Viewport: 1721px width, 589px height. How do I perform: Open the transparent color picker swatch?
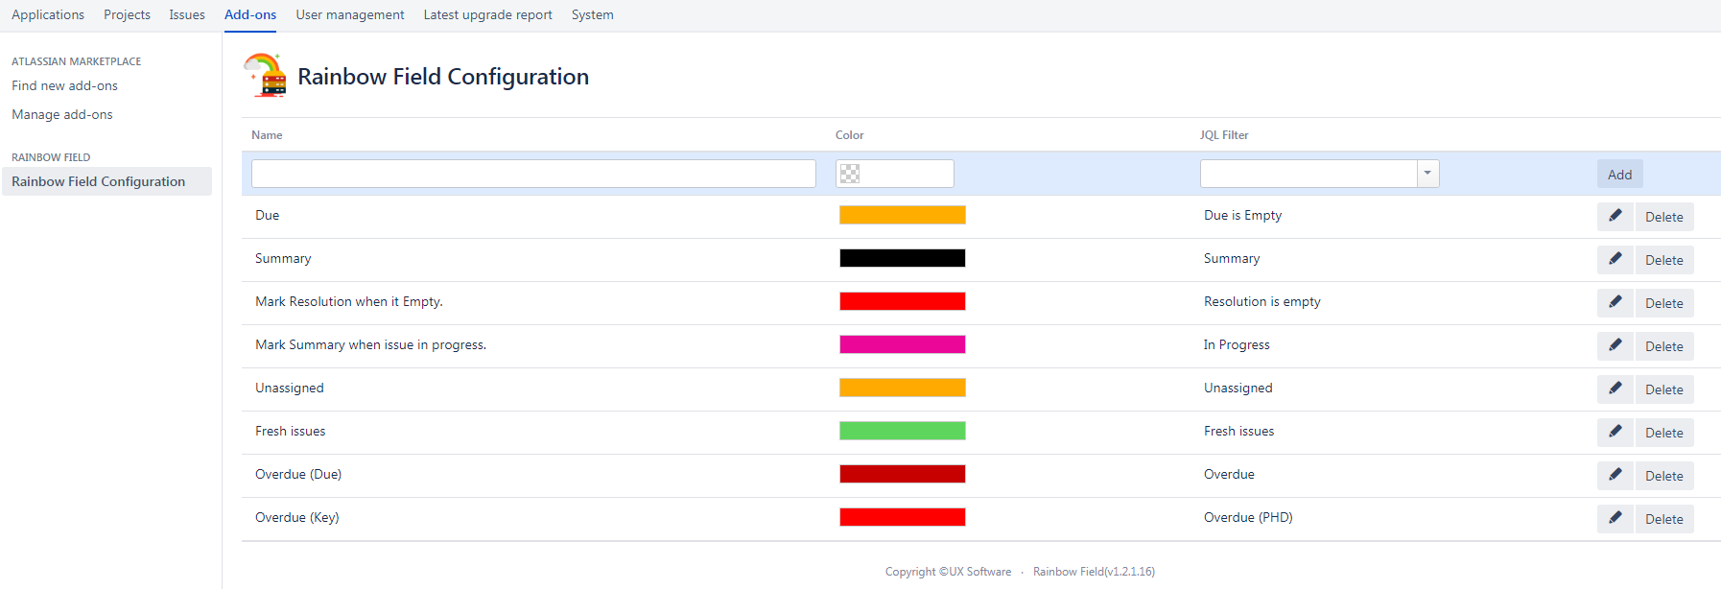click(850, 174)
